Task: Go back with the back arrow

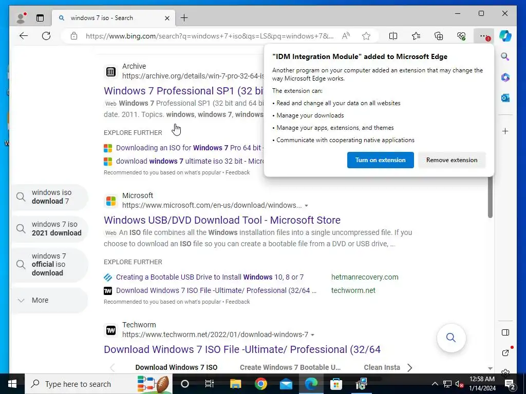Action: [24, 36]
